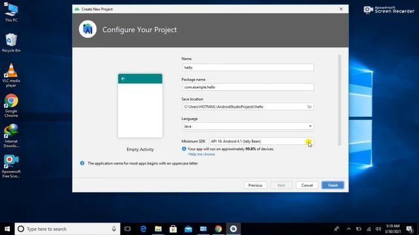
Task: Click the back arrow in activity preview
Action: 123,78
